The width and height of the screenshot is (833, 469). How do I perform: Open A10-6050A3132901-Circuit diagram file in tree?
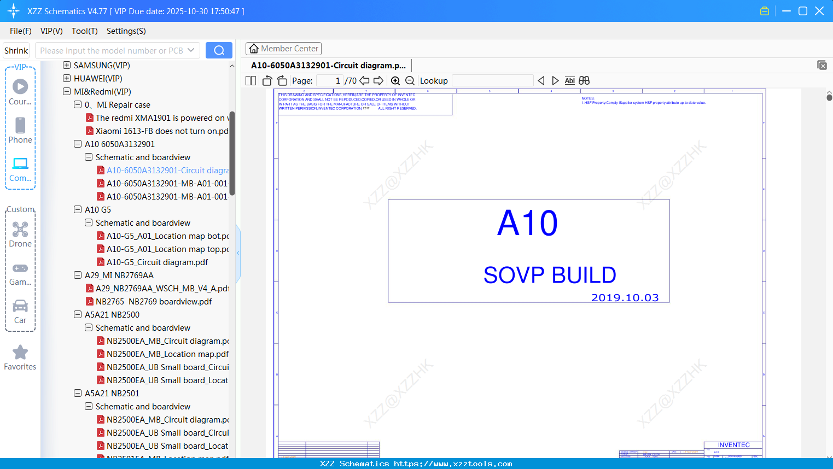(168, 171)
